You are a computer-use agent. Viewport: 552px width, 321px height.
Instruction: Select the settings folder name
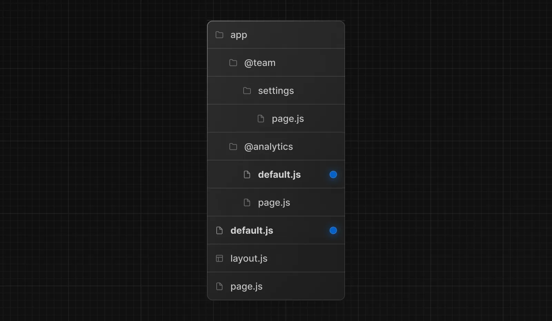tap(276, 91)
